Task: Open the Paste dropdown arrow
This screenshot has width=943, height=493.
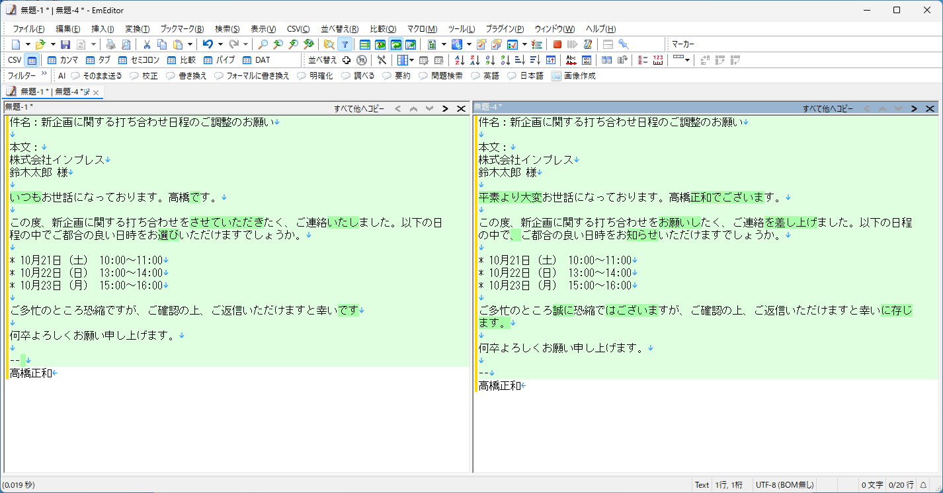Action: pos(189,44)
